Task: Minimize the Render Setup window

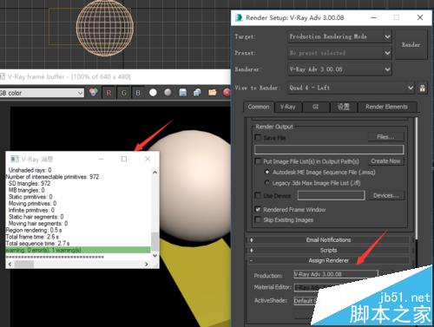Action: point(373,17)
